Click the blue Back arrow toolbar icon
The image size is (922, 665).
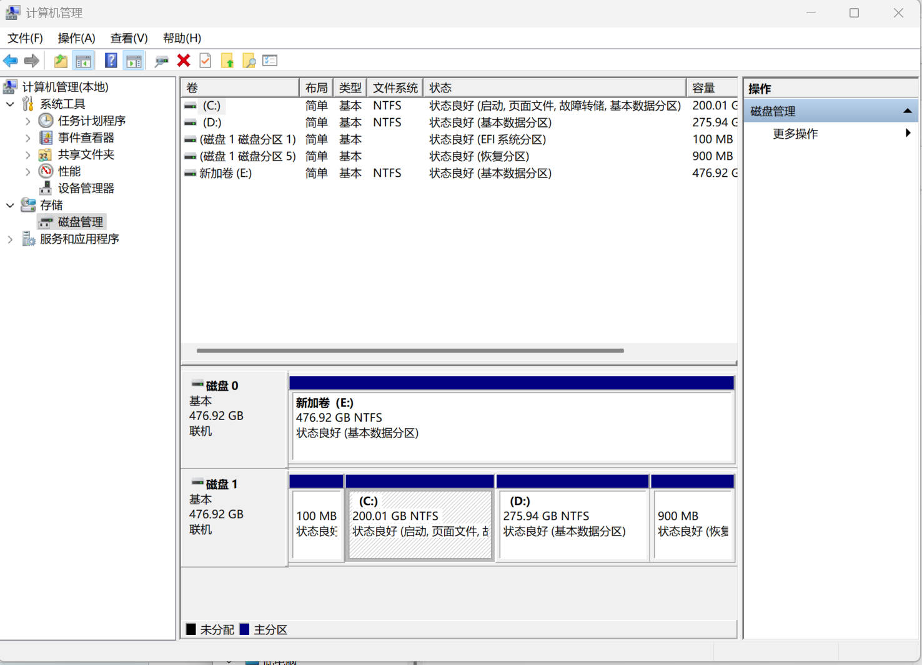[x=11, y=61]
